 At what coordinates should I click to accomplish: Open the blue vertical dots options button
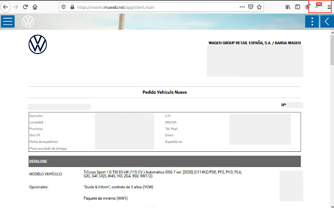click(x=312, y=21)
